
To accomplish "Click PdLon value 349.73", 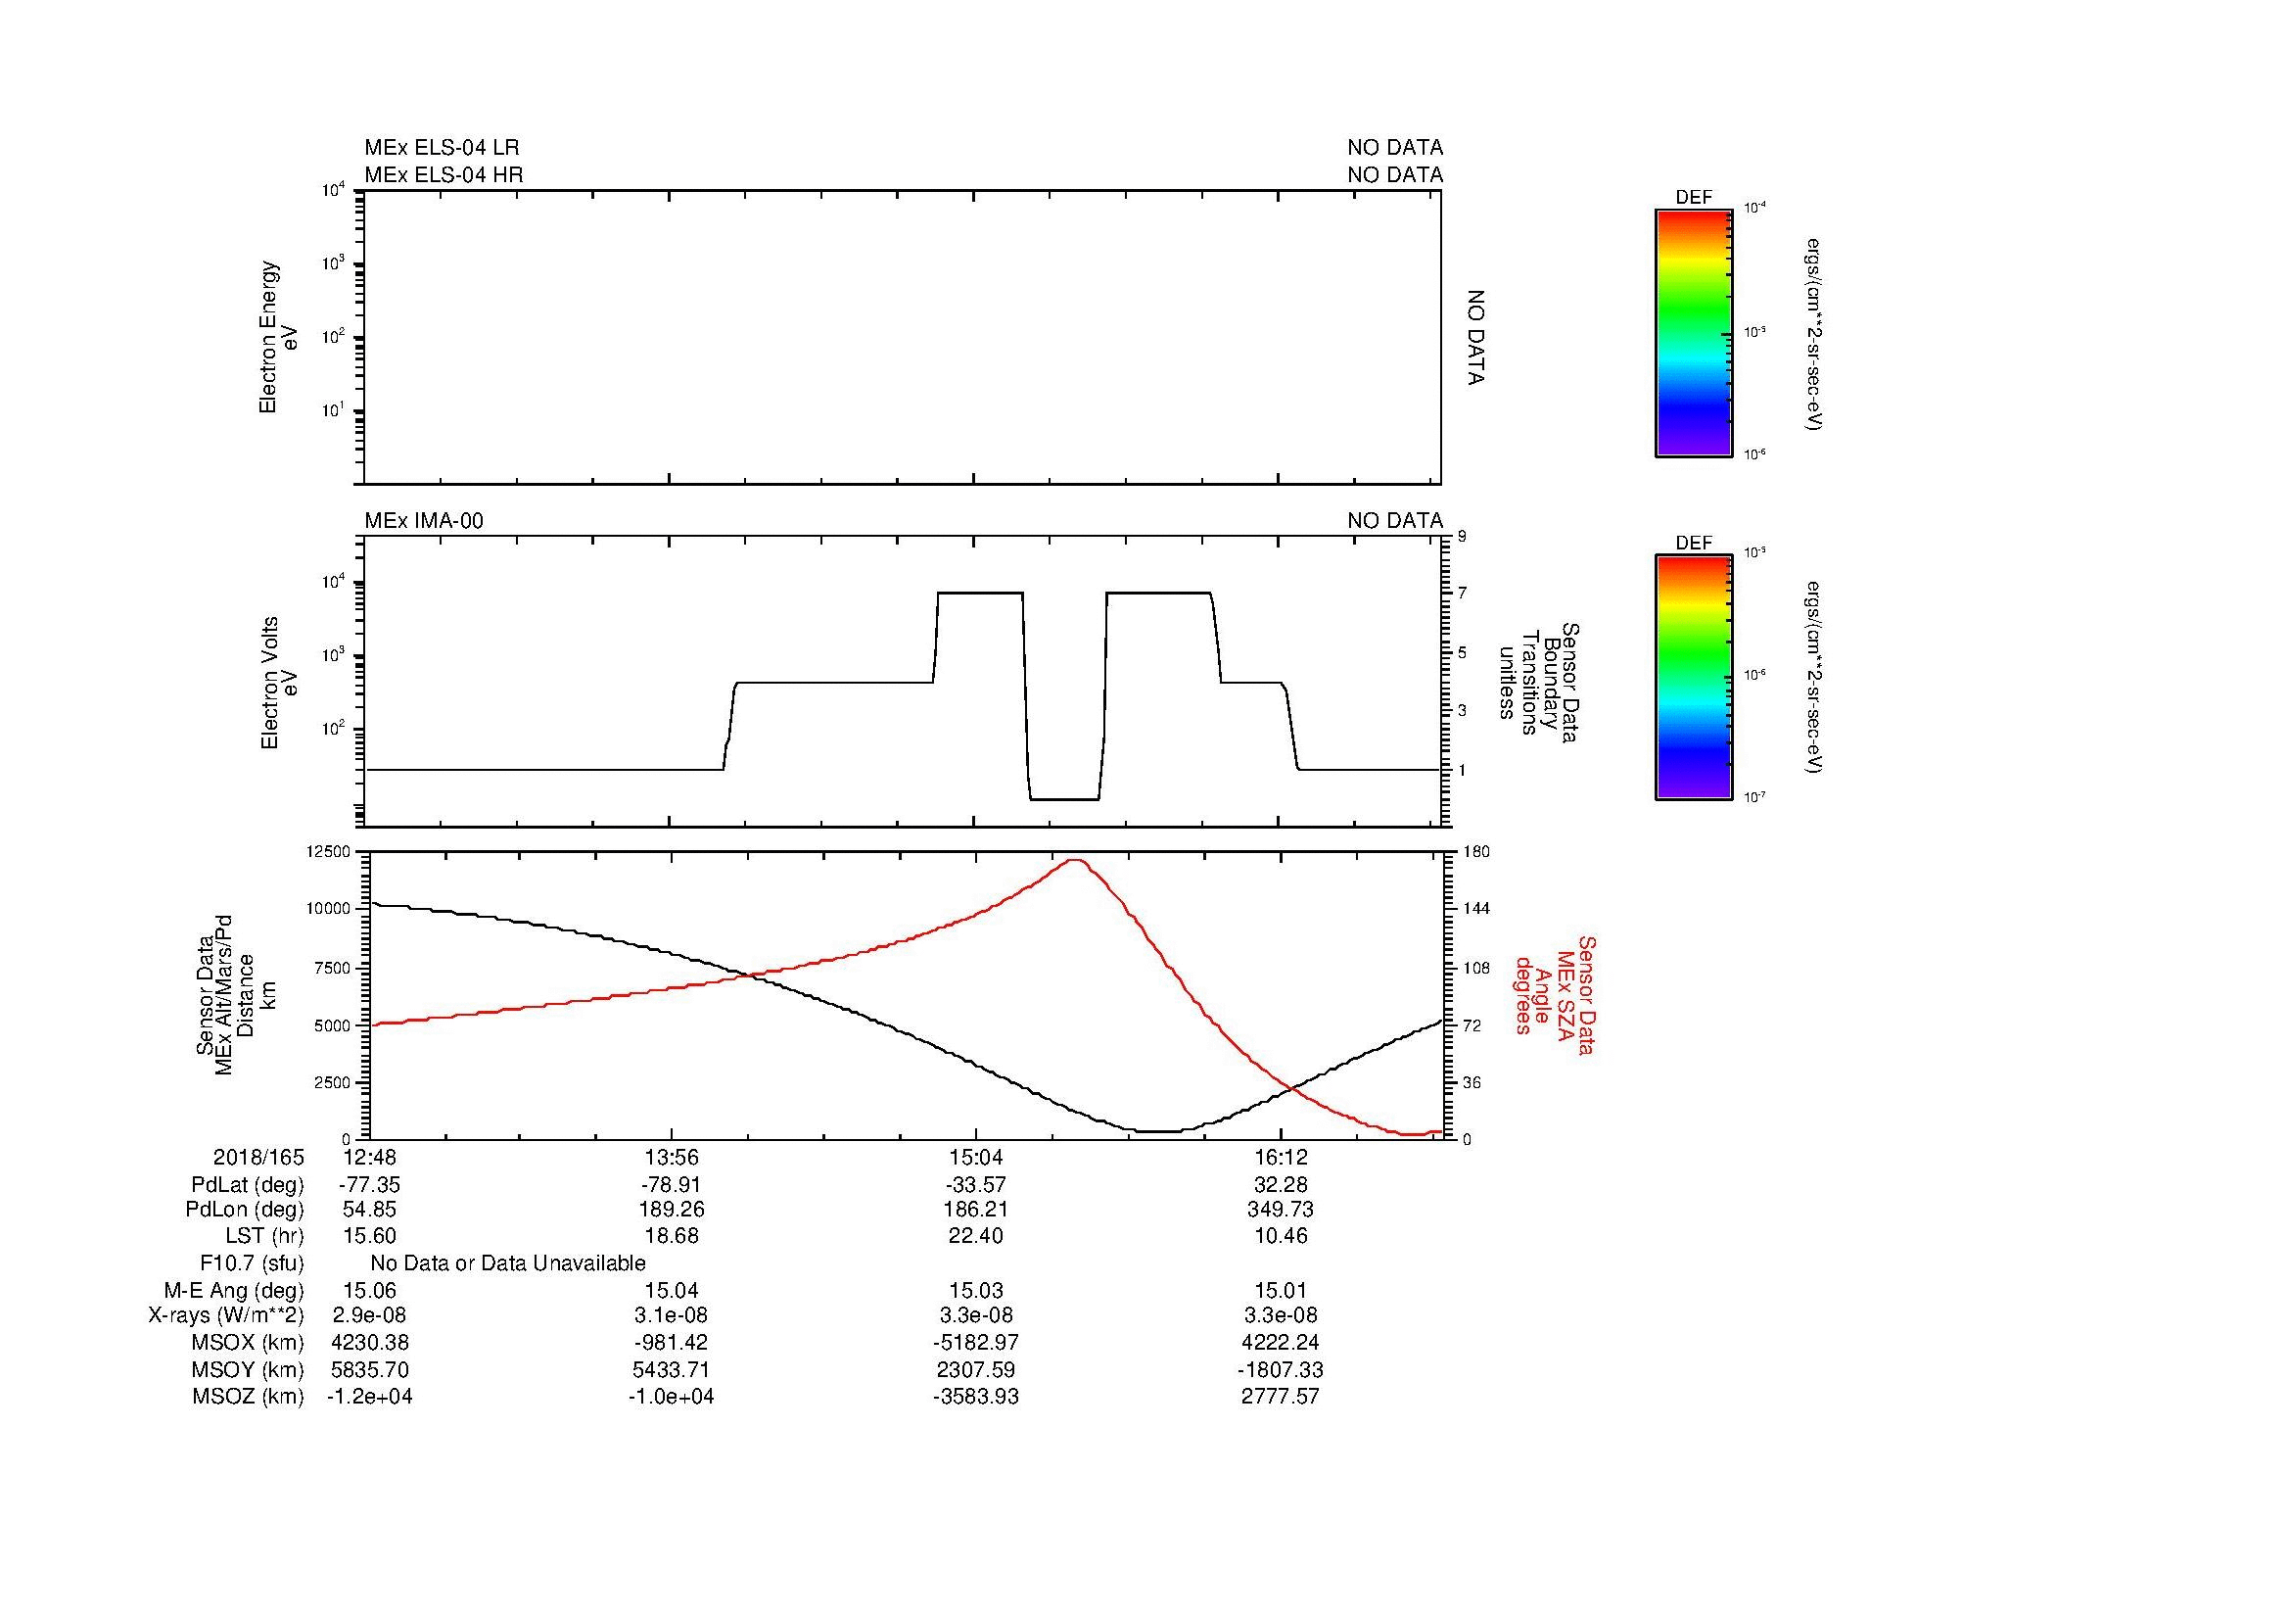I will click(1281, 1210).
